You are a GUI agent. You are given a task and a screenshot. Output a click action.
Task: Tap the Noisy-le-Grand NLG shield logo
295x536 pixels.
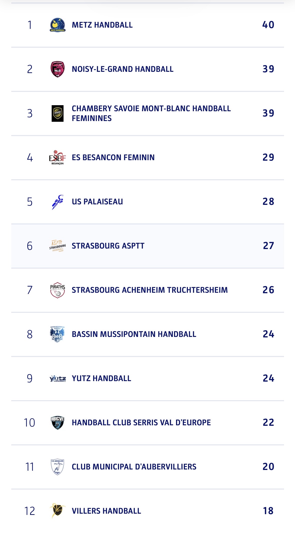point(58,69)
